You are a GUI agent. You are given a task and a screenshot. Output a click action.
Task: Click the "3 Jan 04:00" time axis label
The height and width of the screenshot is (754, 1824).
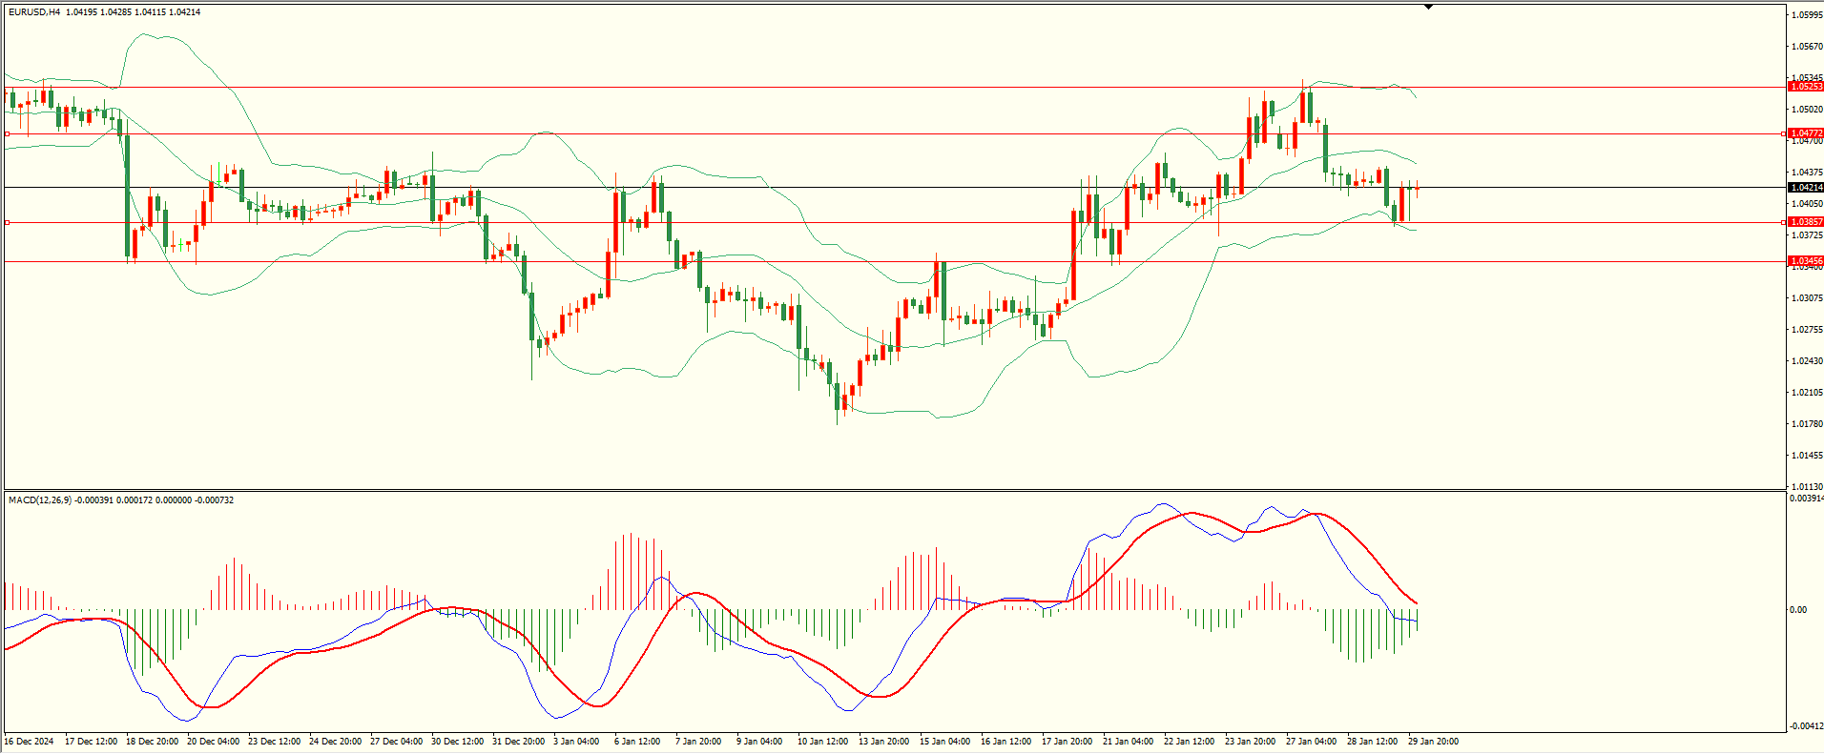[x=577, y=742]
